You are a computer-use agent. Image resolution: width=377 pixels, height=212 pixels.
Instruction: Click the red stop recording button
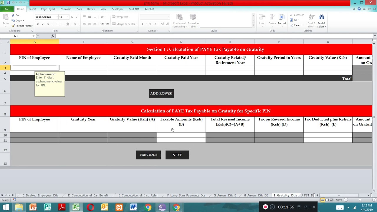265,207
